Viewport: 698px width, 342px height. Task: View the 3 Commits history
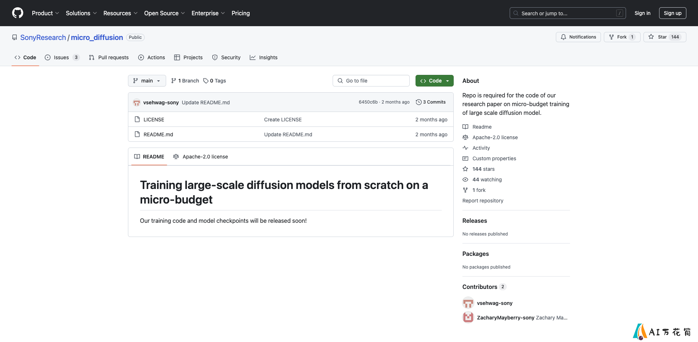pyautogui.click(x=431, y=102)
